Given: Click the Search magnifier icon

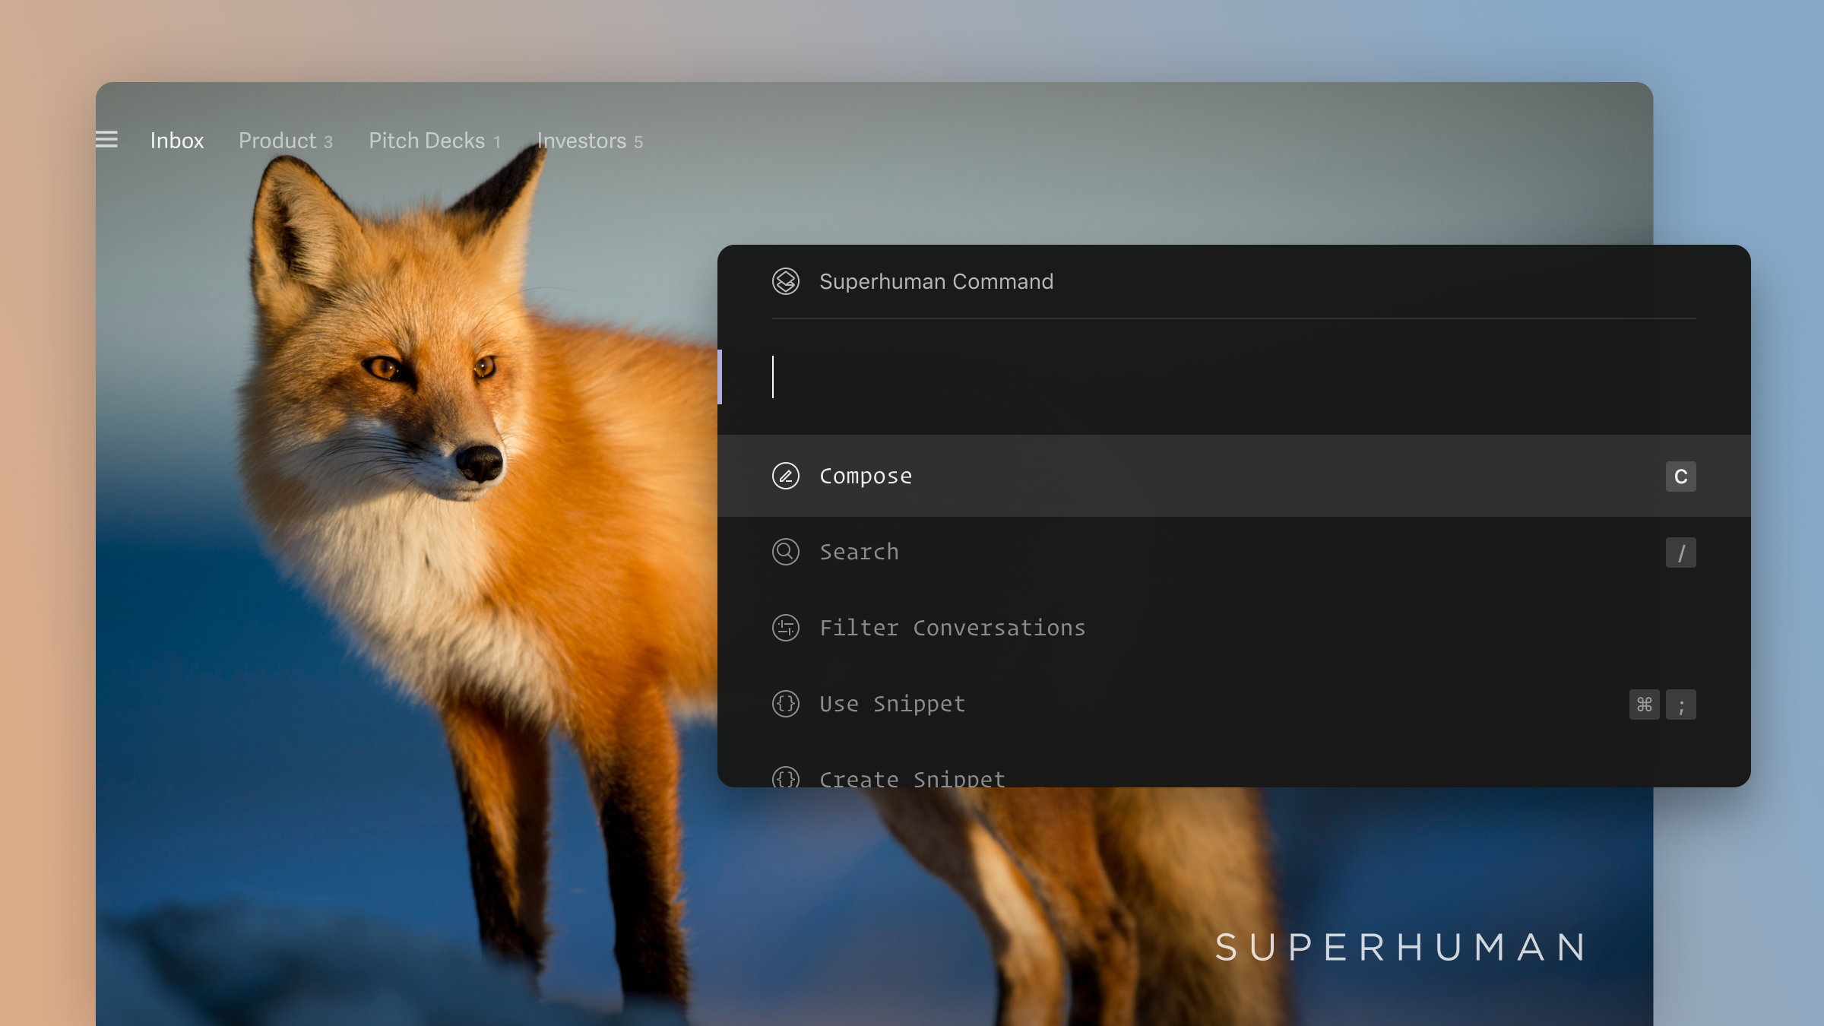Looking at the screenshot, I should [785, 552].
